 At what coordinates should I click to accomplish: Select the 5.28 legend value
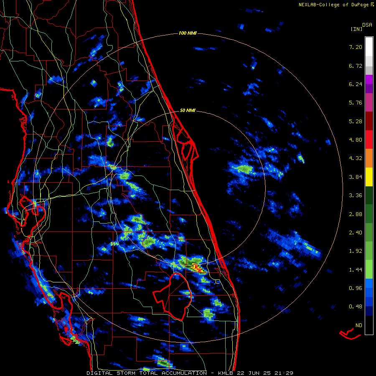[356, 121]
